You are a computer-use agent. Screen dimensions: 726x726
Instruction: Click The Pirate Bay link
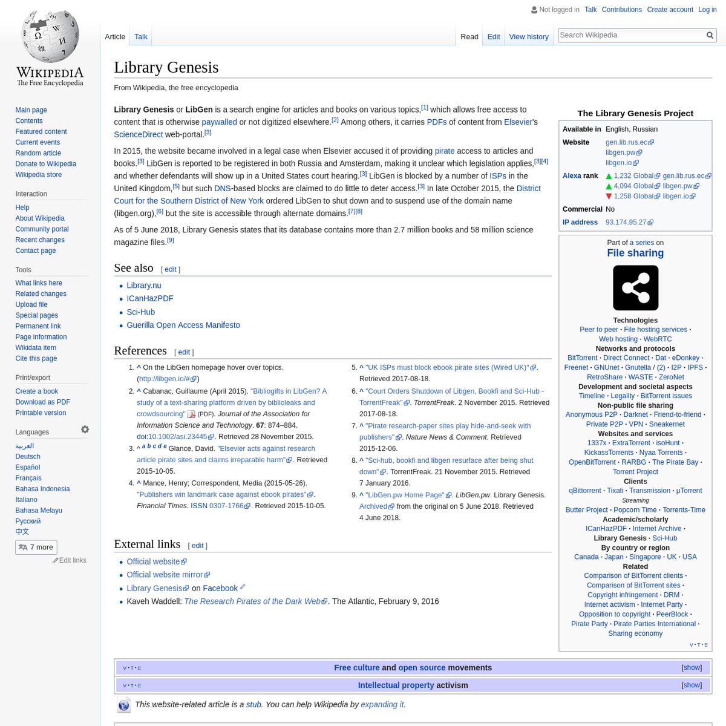pos(675,462)
